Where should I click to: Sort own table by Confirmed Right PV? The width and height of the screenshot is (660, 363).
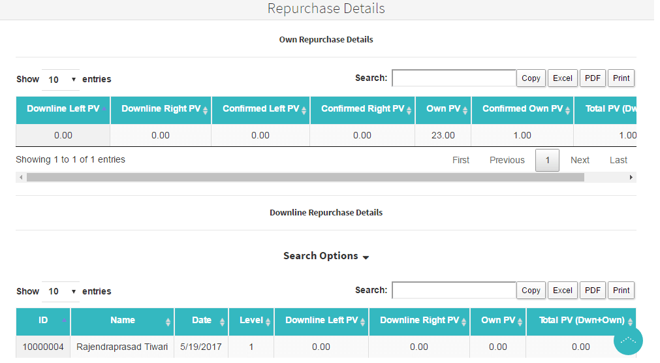(x=362, y=109)
